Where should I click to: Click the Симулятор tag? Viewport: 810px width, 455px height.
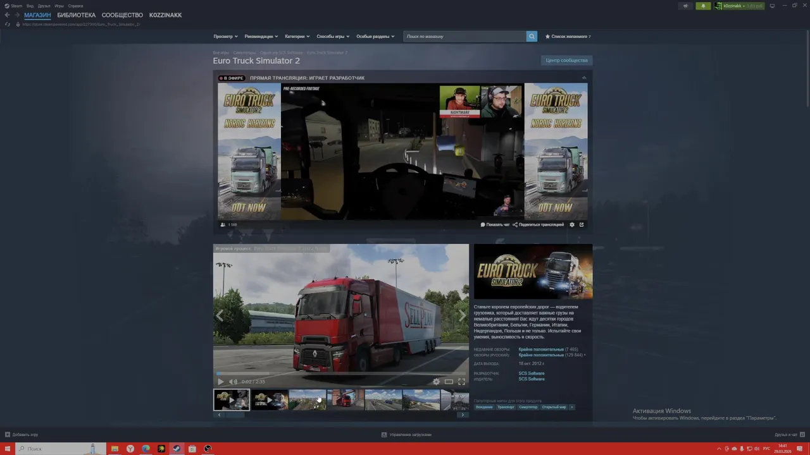coord(528,407)
